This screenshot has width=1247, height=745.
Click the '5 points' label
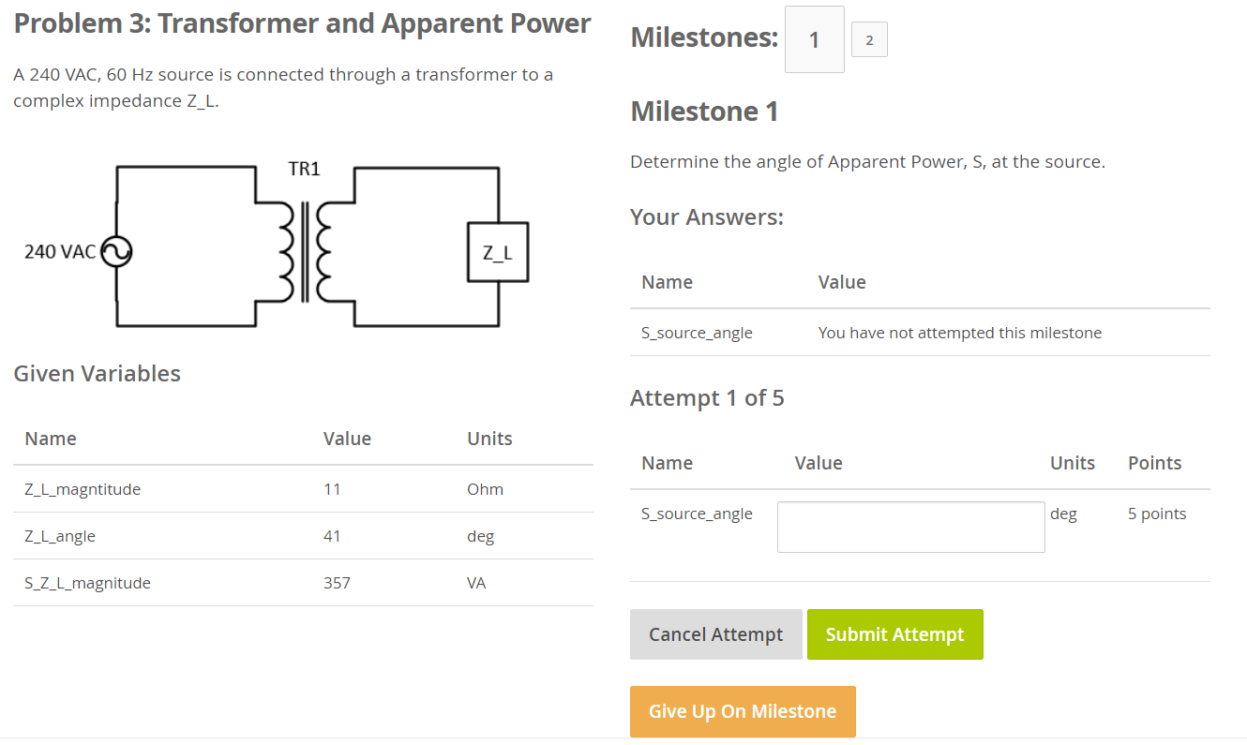[1156, 514]
